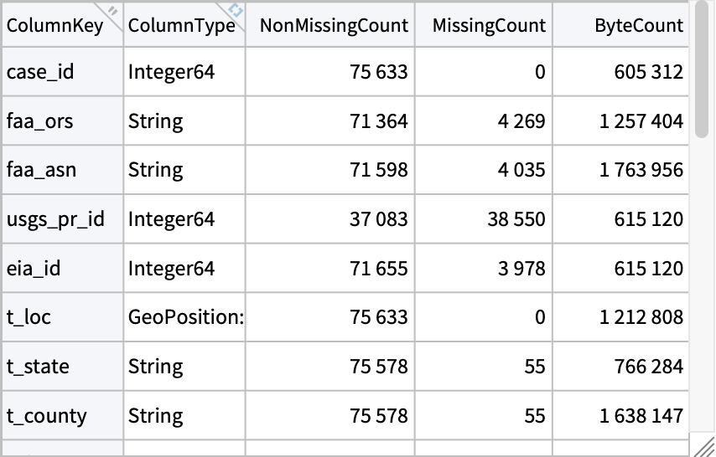The image size is (716, 457).
Task: Click the grip marks on ColumnKey header
Action: point(113,8)
